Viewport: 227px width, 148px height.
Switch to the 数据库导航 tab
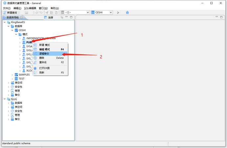[12, 17]
